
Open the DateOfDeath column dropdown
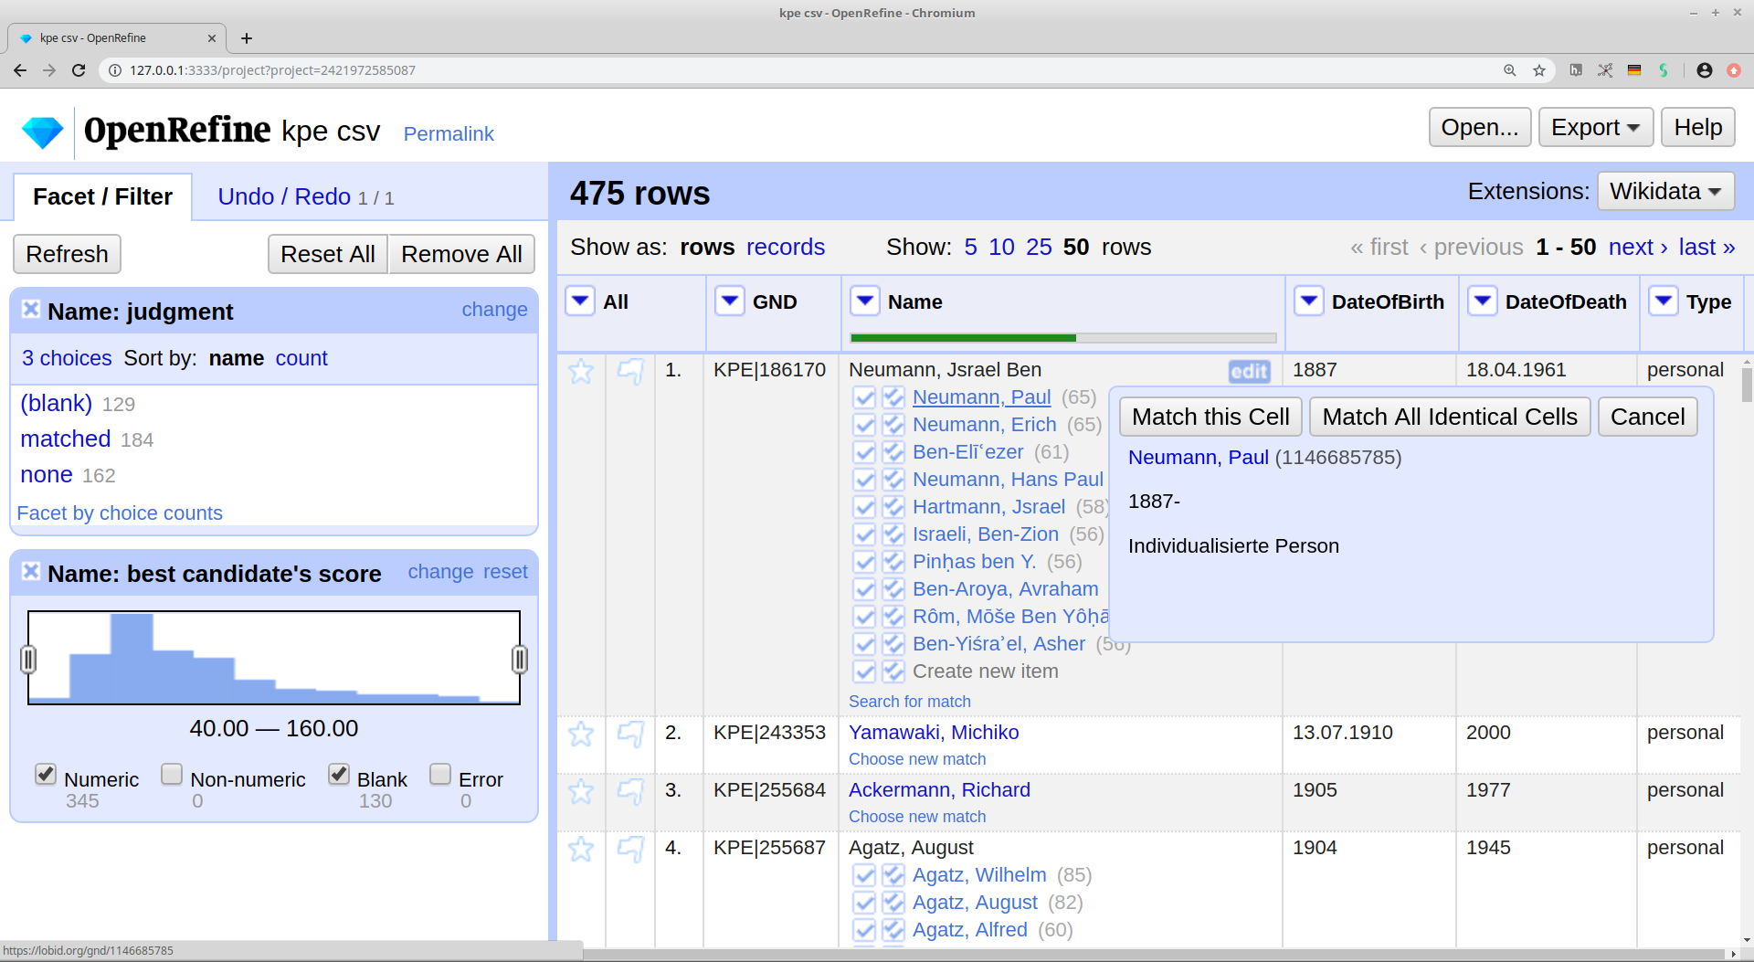click(x=1483, y=301)
